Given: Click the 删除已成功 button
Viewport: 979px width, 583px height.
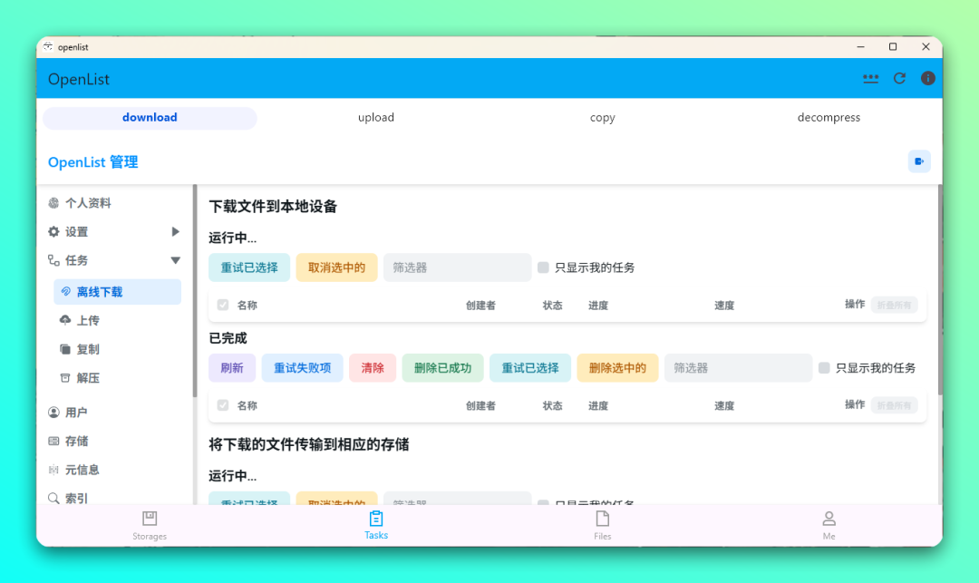Looking at the screenshot, I should click(442, 368).
